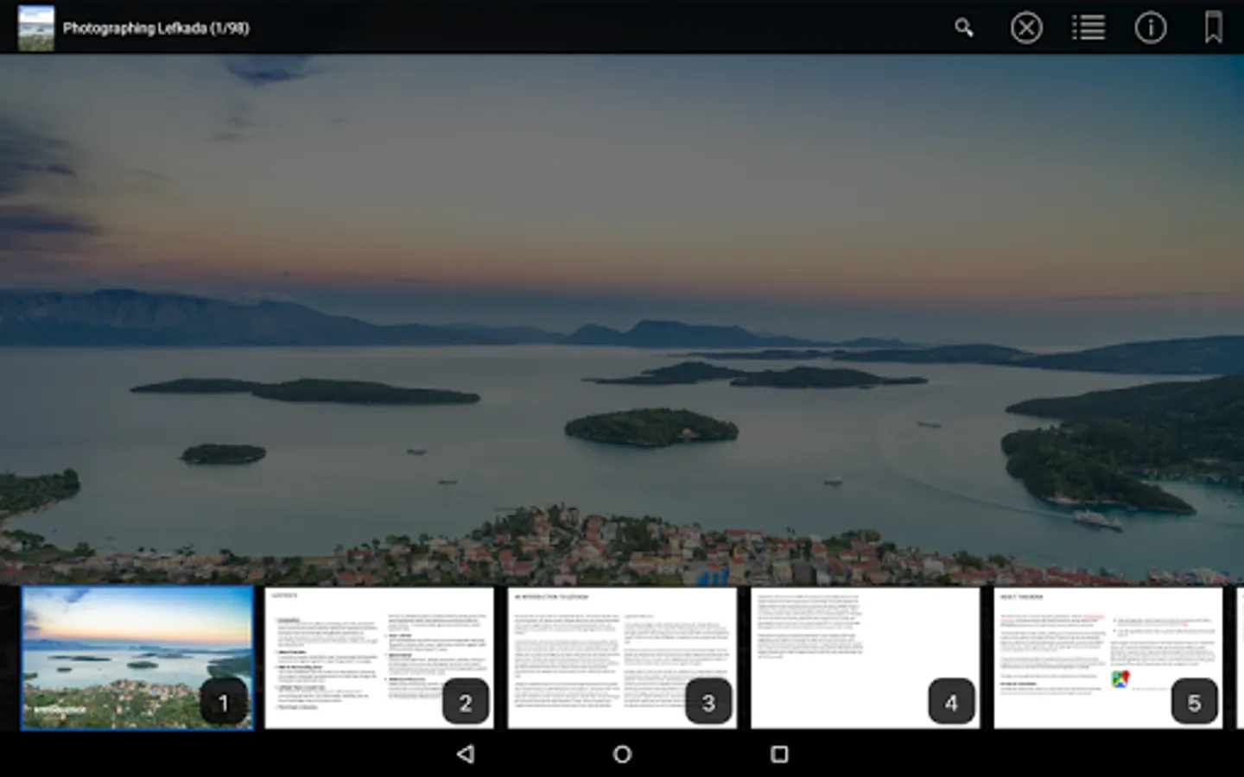Tap the main Lefkada island cover photo
The image size is (1244, 777).
622,319
